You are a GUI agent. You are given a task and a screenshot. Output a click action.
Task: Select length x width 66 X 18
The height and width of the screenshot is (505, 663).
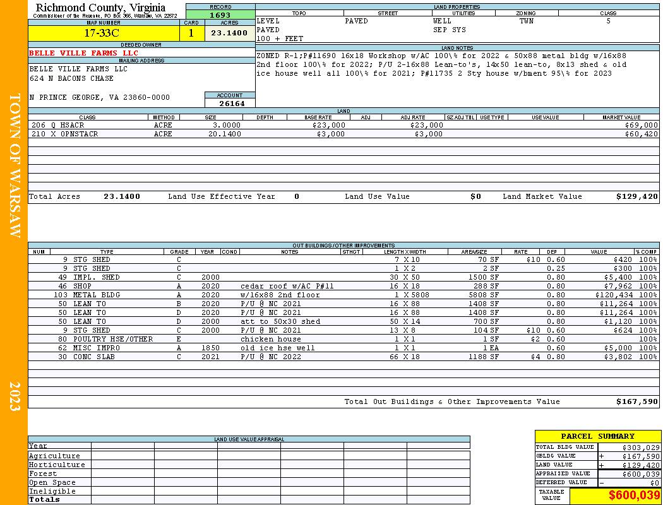pos(405,357)
